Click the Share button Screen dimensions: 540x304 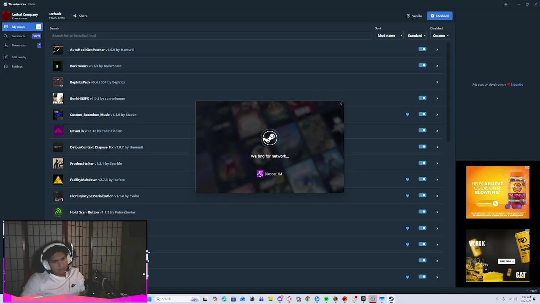point(80,16)
